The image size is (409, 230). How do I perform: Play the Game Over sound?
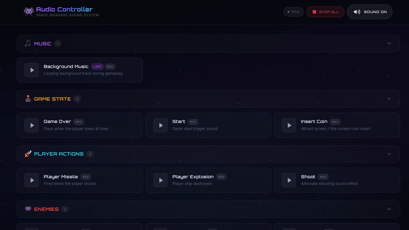point(32,125)
